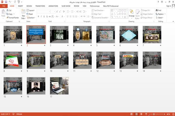Image resolution: width=175 pixels, height=116 pixels.
Task: Click Slide Sorter view icon in status bar
Action: coord(136,114)
